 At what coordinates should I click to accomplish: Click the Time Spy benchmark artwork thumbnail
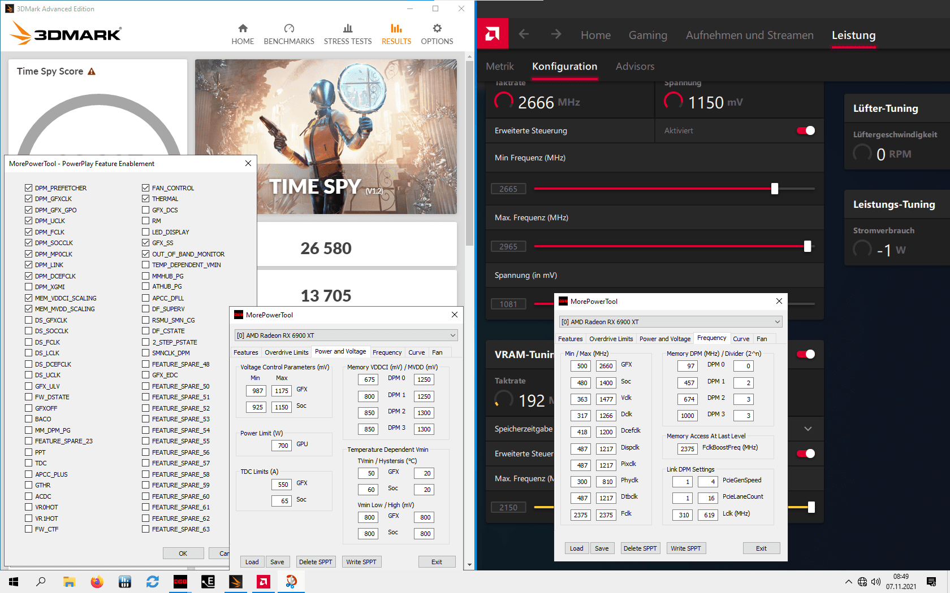tap(326, 137)
